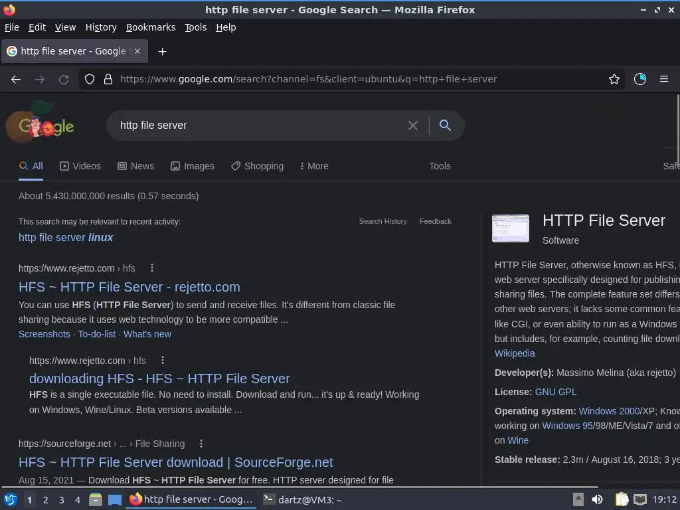The width and height of the screenshot is (680, 510).
Task: Open the network monitor icon in tray
Action: (639, 499)
